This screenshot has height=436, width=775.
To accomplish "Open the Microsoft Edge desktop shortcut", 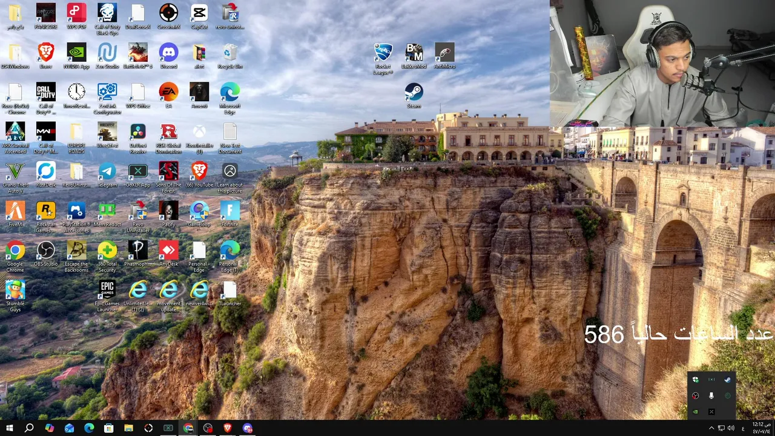I will (230, 98).
